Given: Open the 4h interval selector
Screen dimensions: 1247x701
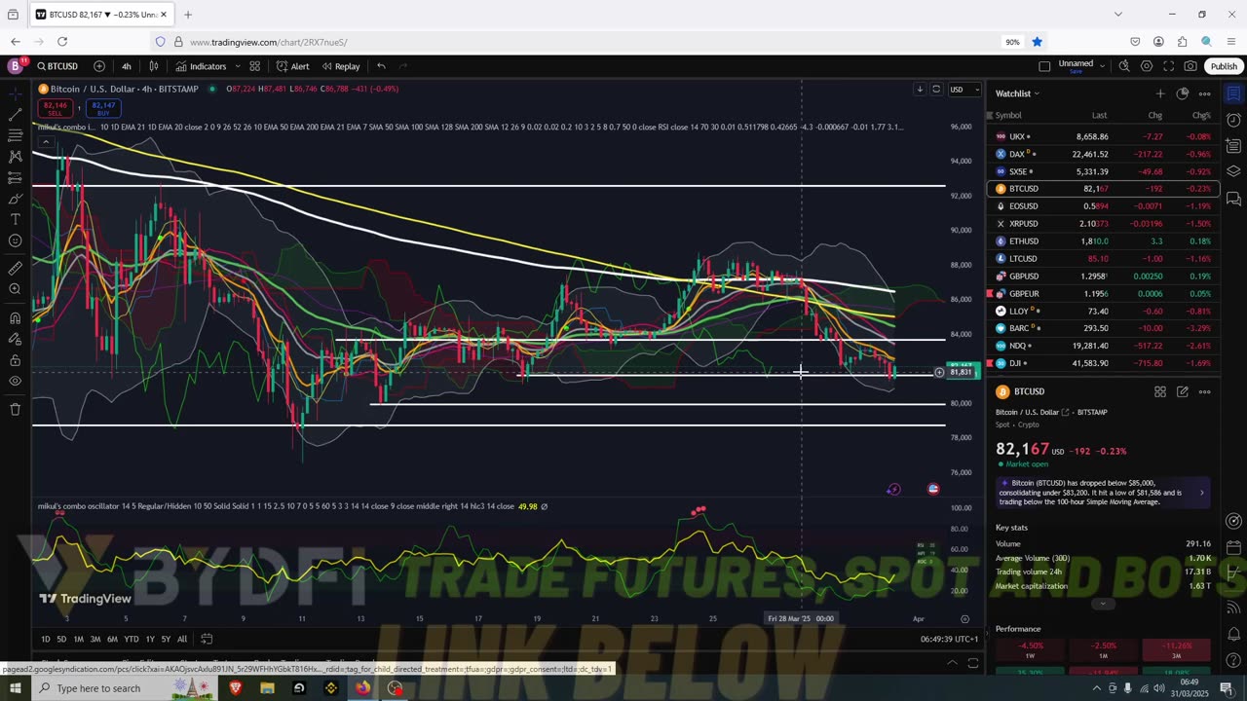Looking at the screenshot, I should coord(127,66).
